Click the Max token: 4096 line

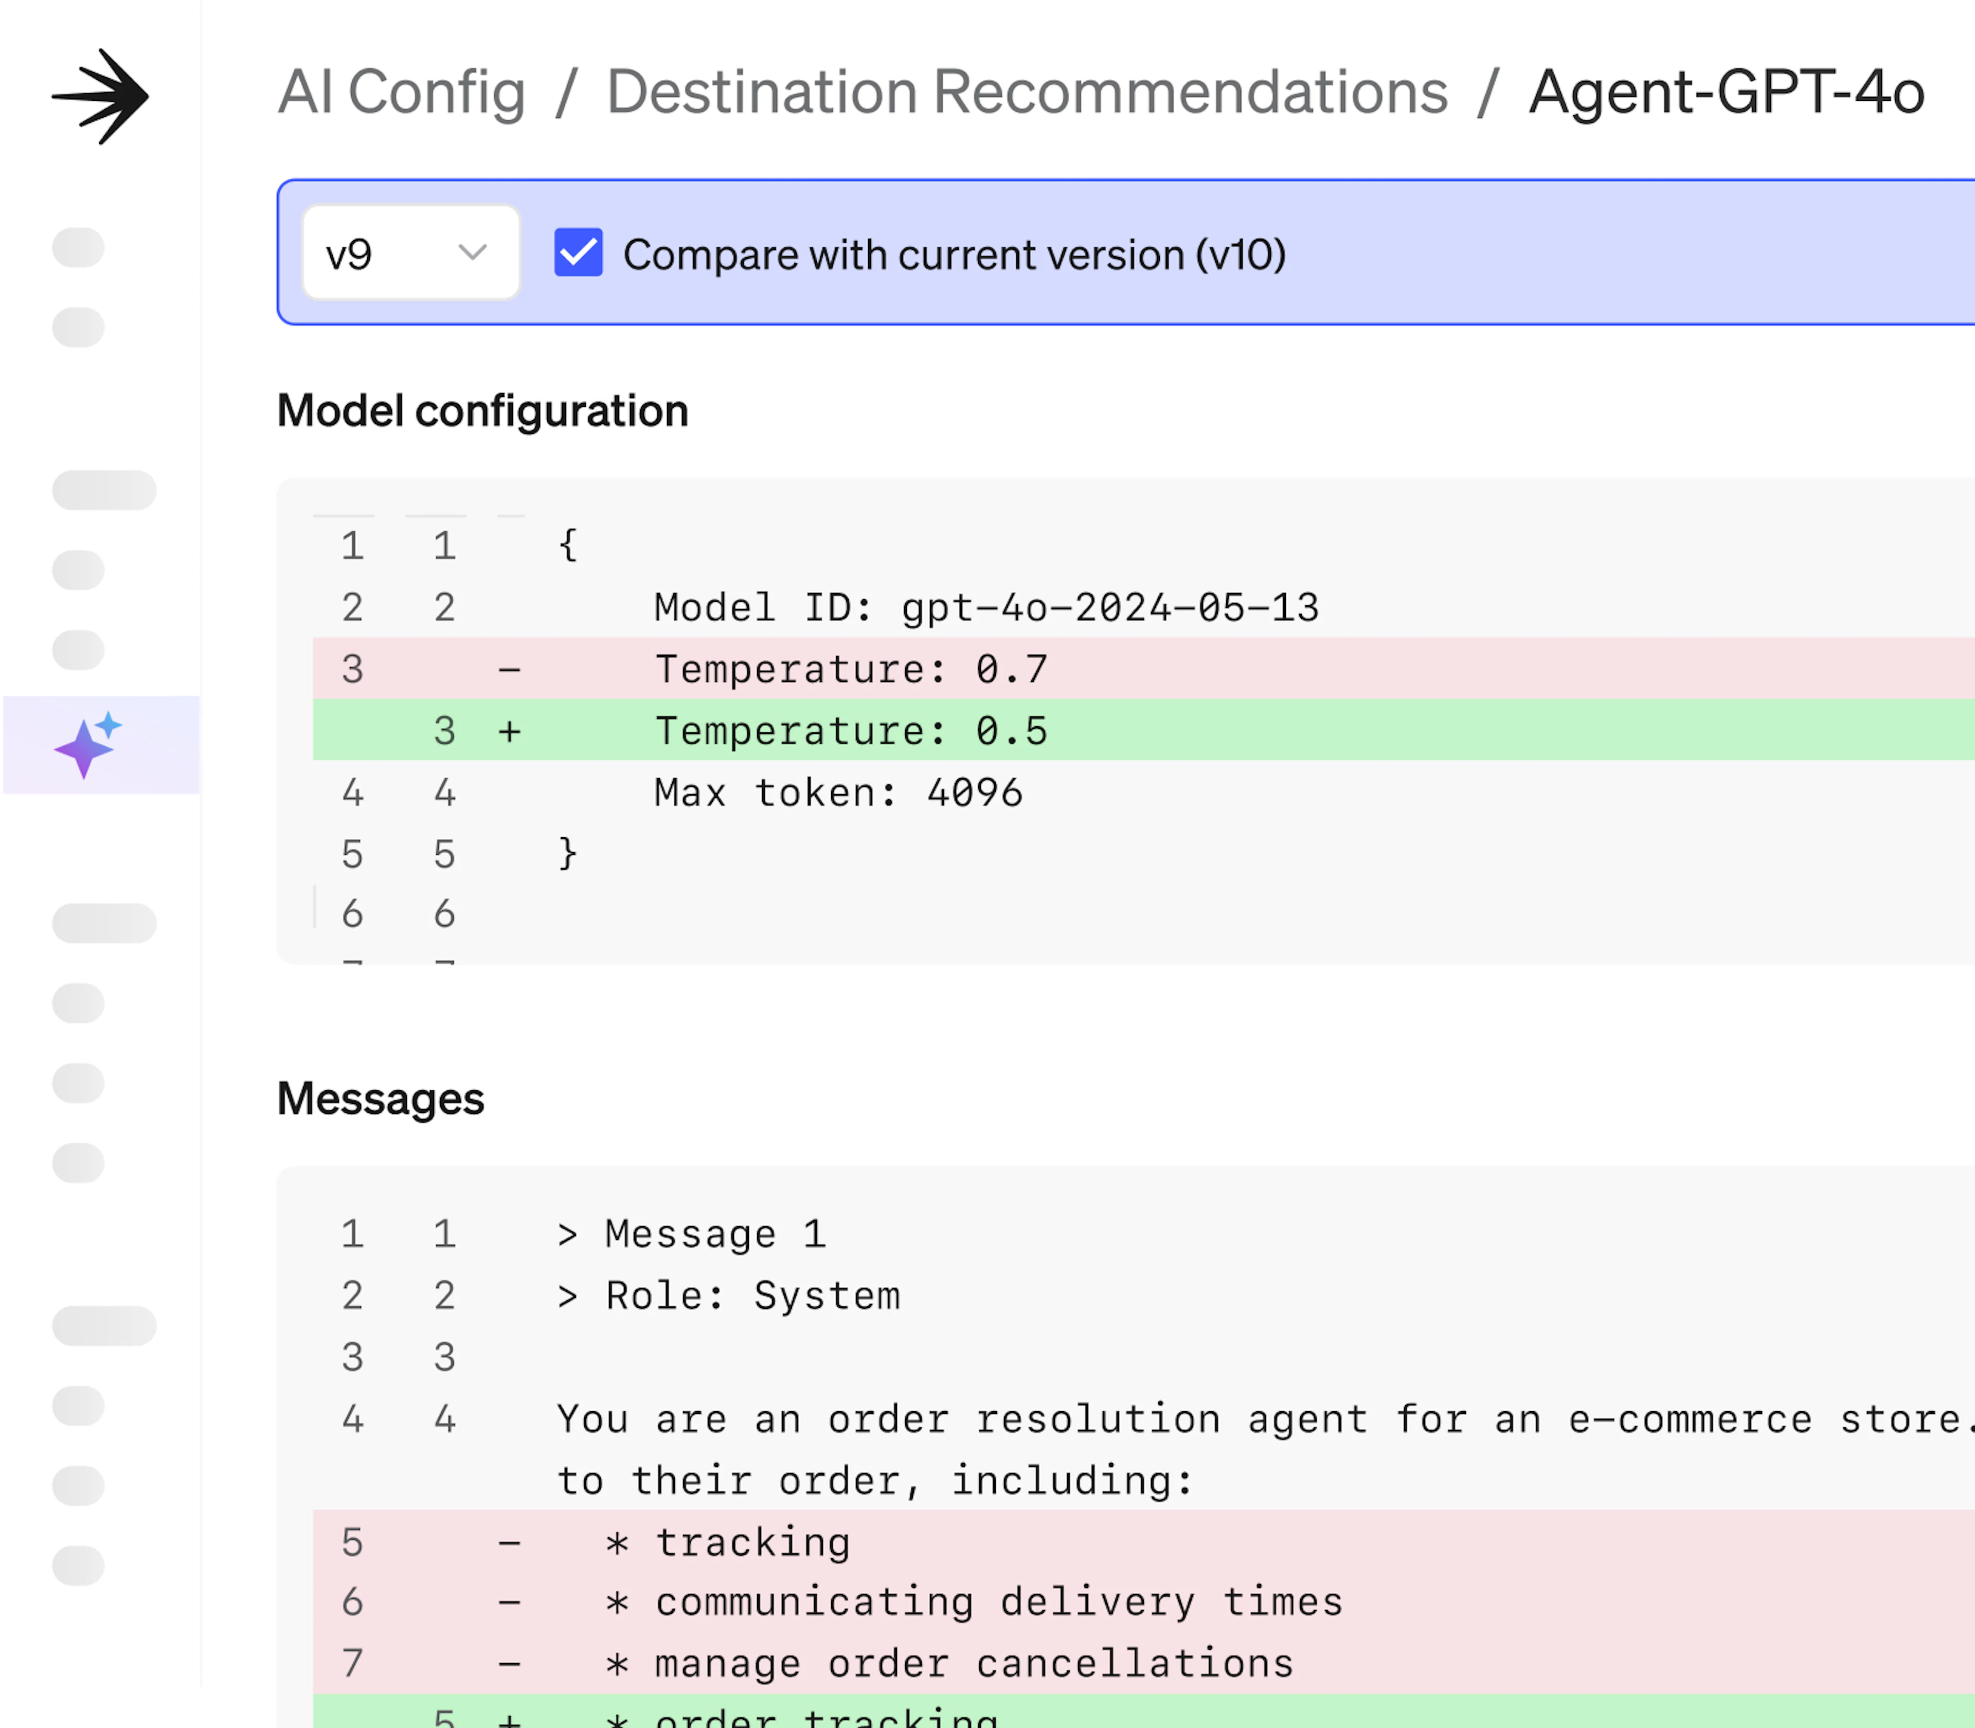(x=837, y=793)
